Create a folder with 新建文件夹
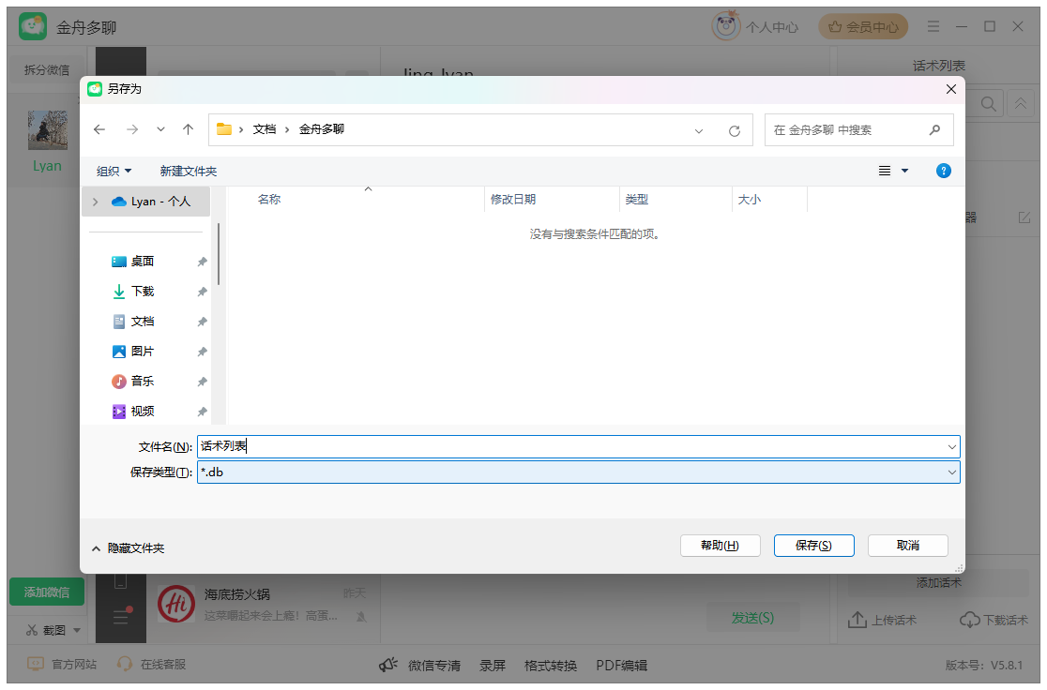This screenshot has width=1047, height=690. click(x=189, y=172)
